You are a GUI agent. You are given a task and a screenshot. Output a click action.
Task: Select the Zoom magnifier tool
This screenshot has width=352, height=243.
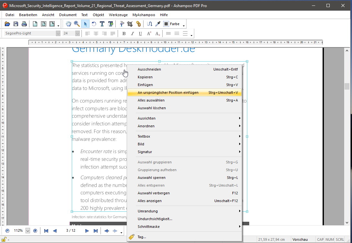click(x=77, y=24)
